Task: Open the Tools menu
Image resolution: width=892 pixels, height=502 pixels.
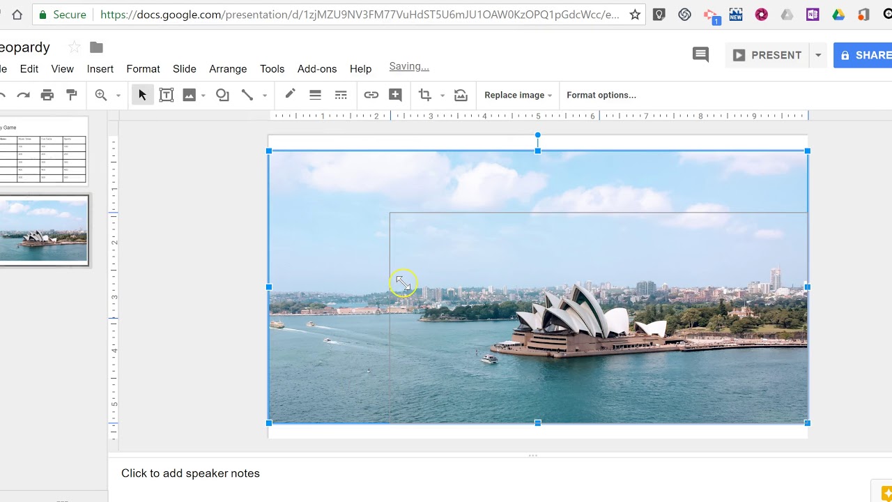Action: click(x=272, y=69)
